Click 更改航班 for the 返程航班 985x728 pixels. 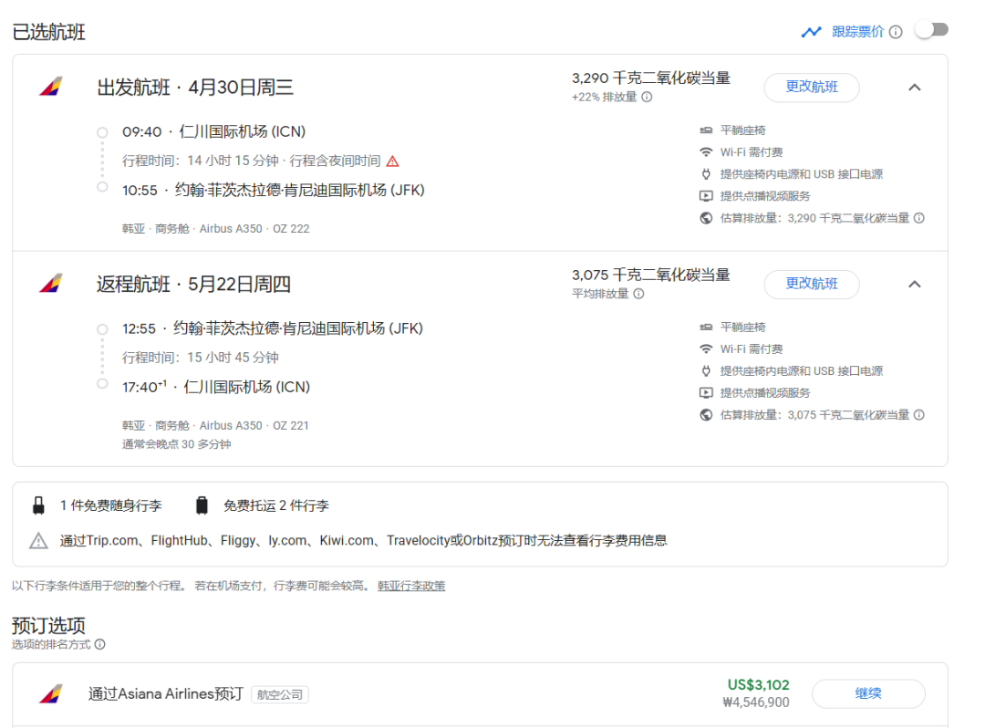812,284
